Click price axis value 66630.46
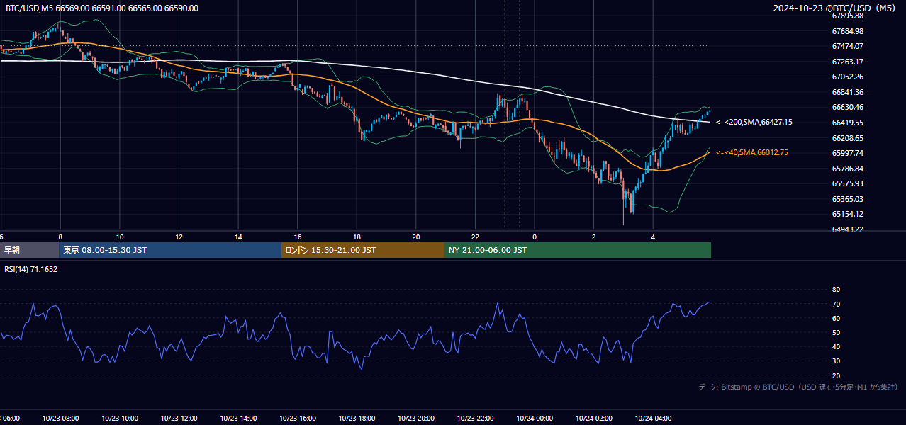The width and height of the screenshot is (906, 425). pos(848,107)
